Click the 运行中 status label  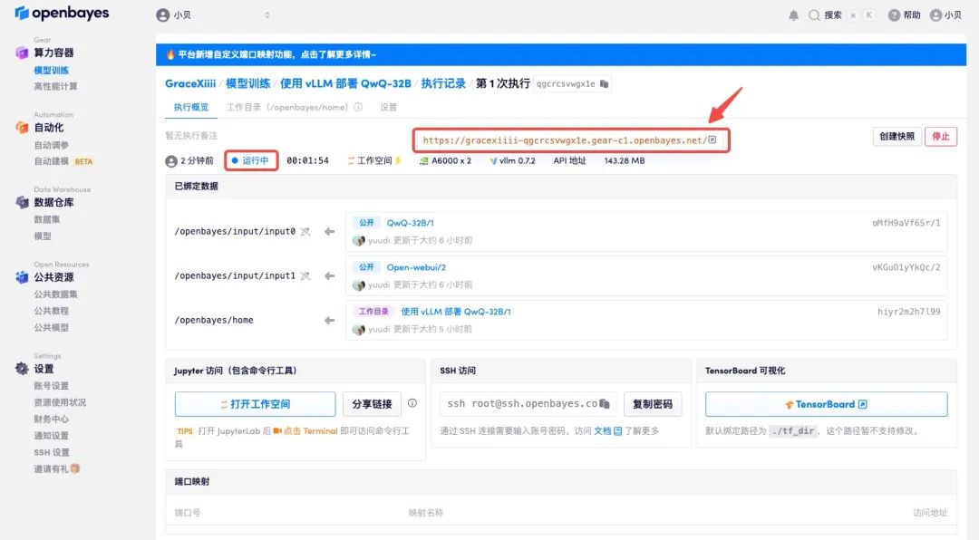tap(250, 161)
